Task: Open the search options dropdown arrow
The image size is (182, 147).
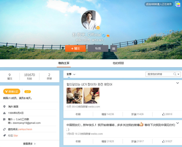Action: coord(179,74)
